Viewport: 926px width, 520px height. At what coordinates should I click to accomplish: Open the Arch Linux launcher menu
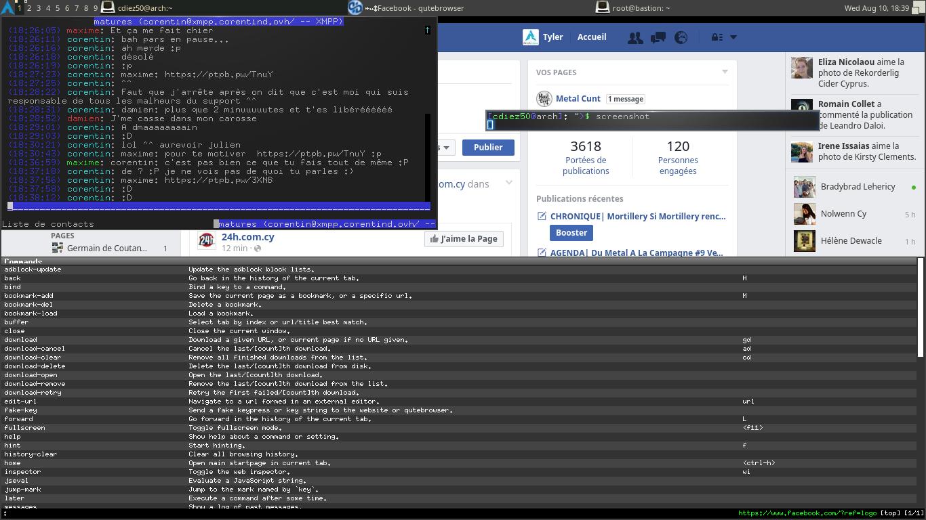point(7,8)
